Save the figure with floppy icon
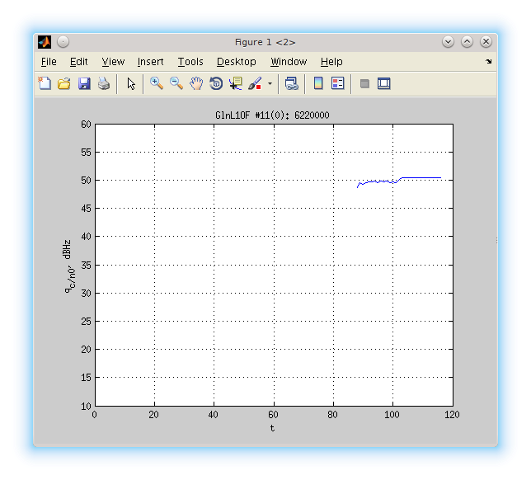 point(84,83)
